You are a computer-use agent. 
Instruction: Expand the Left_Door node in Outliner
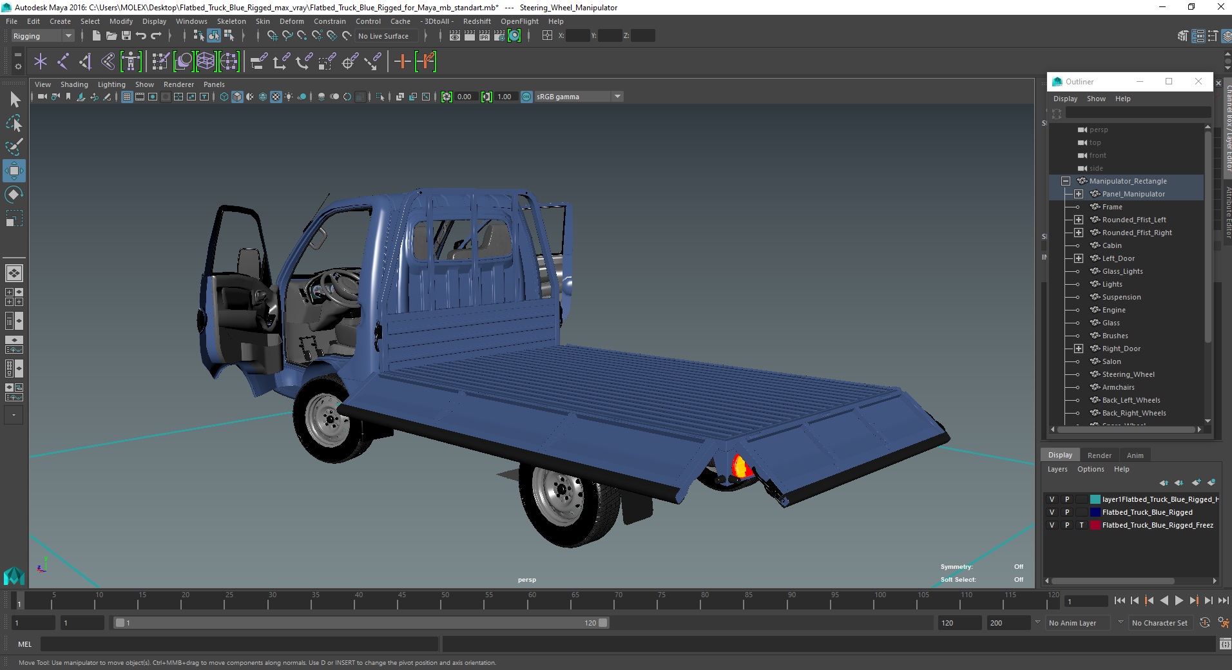coord(1079,258)
